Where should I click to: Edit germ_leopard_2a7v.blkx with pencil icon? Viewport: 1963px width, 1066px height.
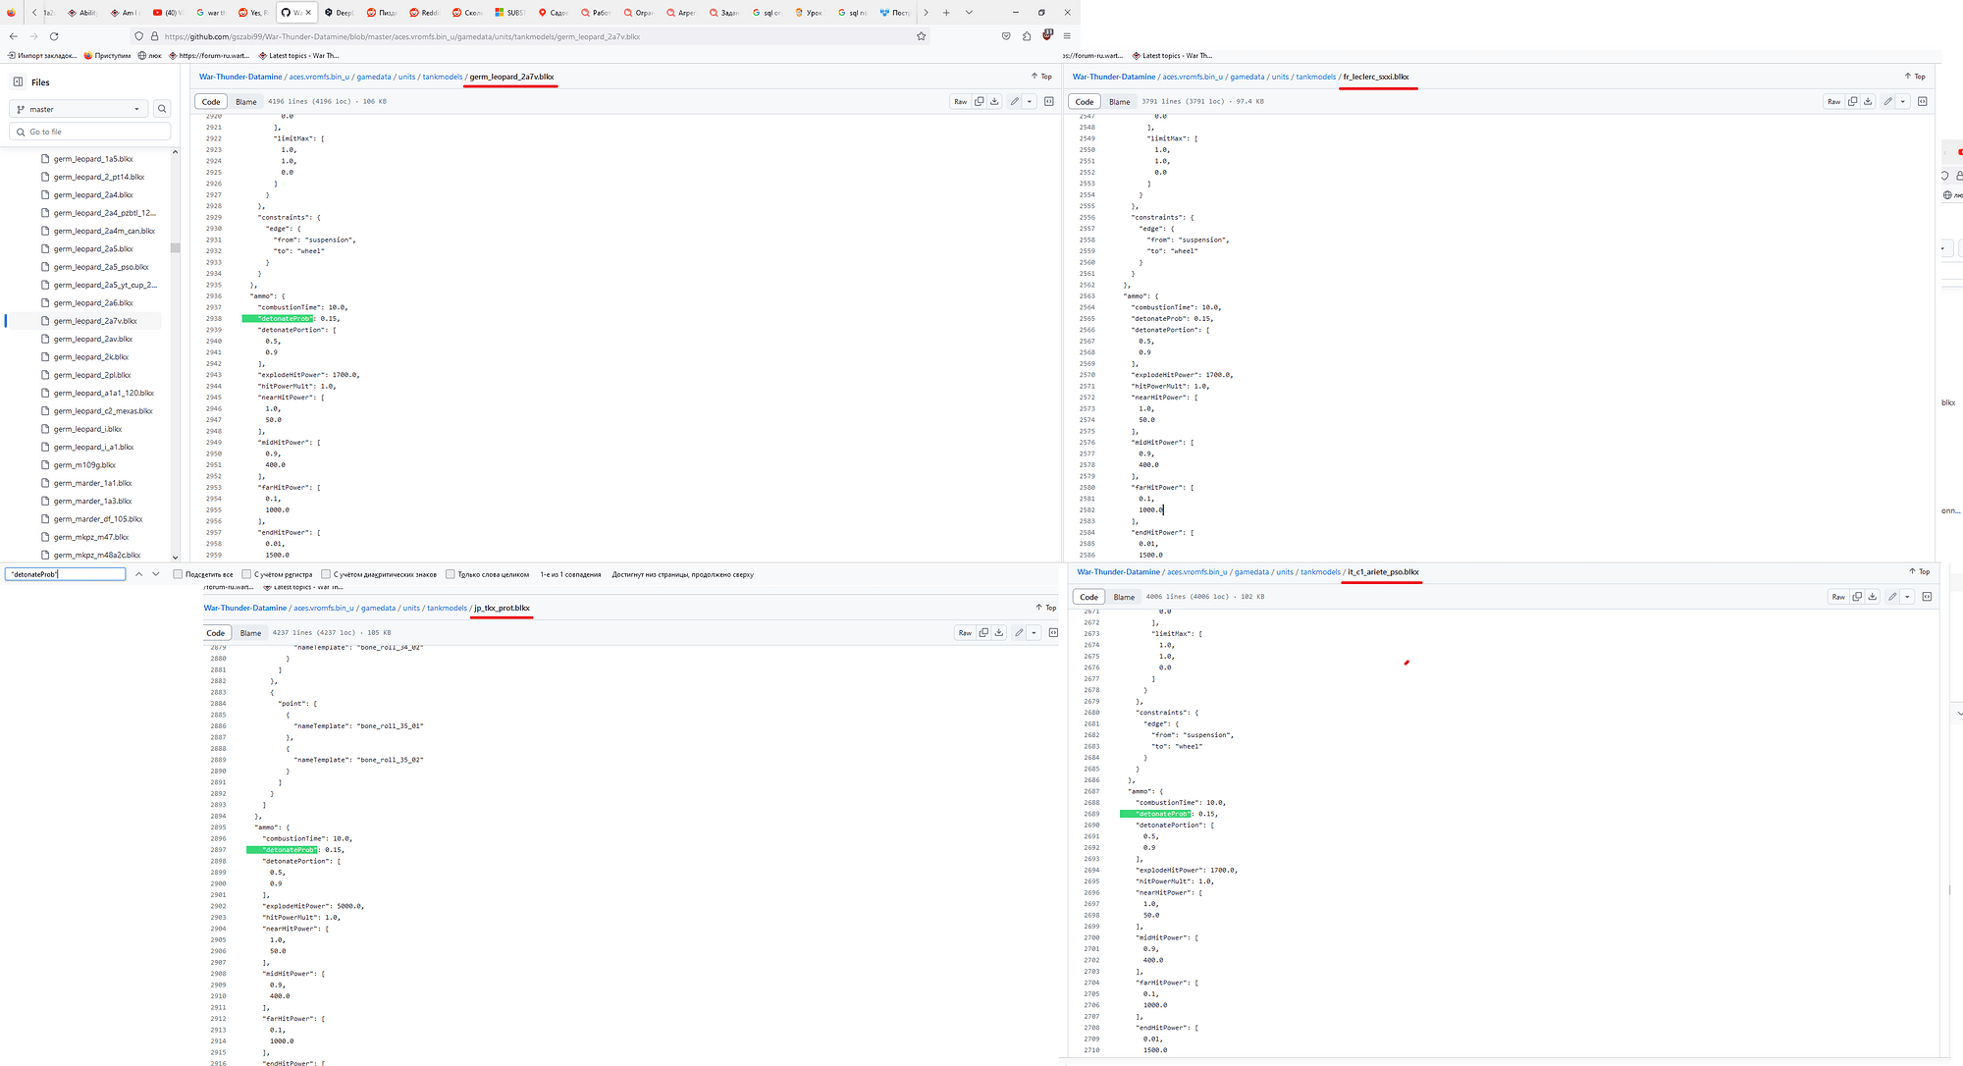1014,101
